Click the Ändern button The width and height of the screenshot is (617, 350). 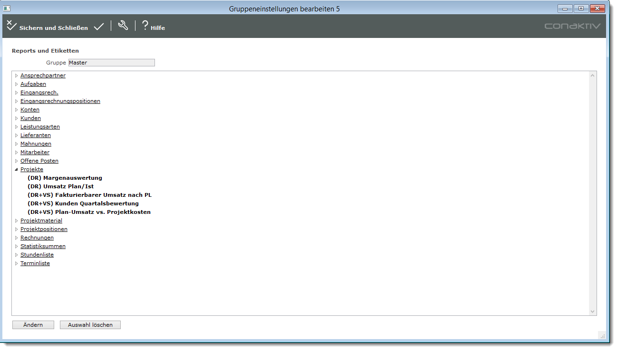pos(33,325)
